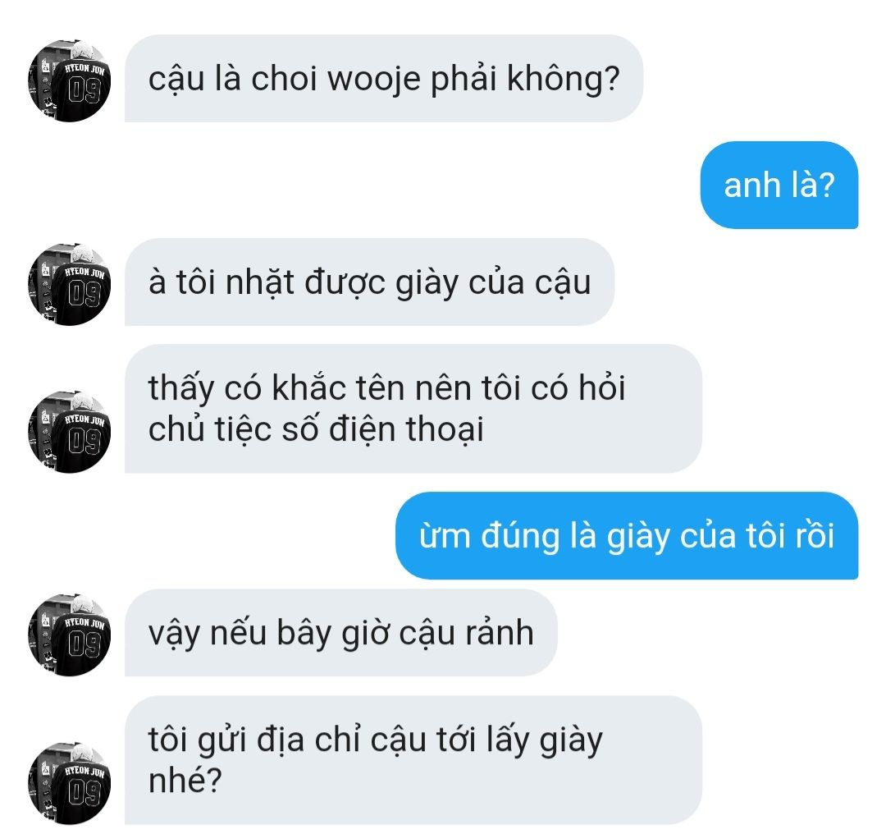This screenshot has width=886, height=834.
Task: Select the blue 'anh là?' reply bubble
Action: (x=779, y=185)
